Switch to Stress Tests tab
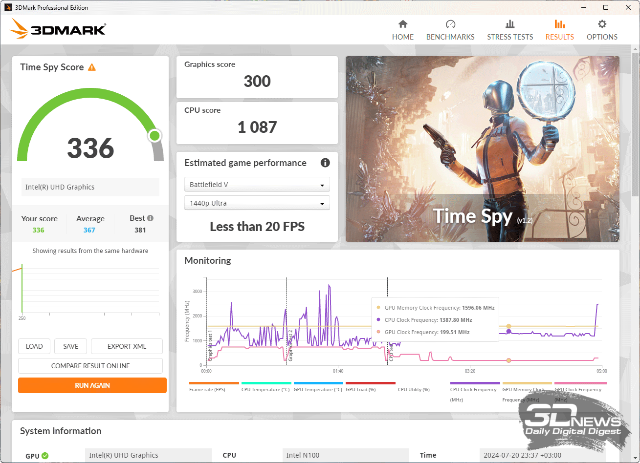This screenshot has width=640, height=463. (510, 30)
